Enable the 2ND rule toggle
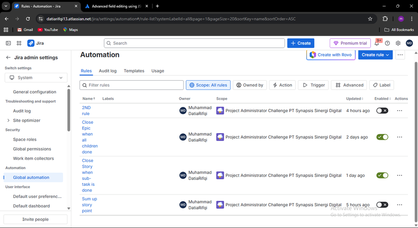The height and width of the screenshot is (228, 418). coord(382,111)
